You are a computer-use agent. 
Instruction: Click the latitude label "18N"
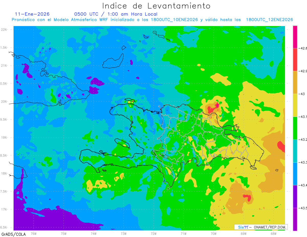tap(4, 174)
